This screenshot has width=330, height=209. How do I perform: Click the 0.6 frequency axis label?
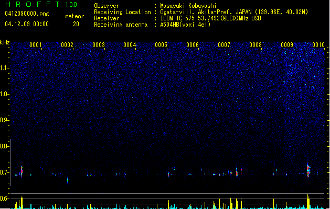pyautogui.click(x=5, y=199)
